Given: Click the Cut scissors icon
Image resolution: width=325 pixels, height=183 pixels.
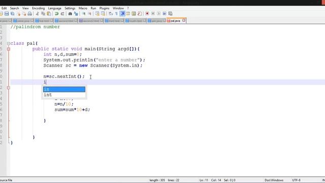Looking at the screenshot, I should tap(37, 14).
